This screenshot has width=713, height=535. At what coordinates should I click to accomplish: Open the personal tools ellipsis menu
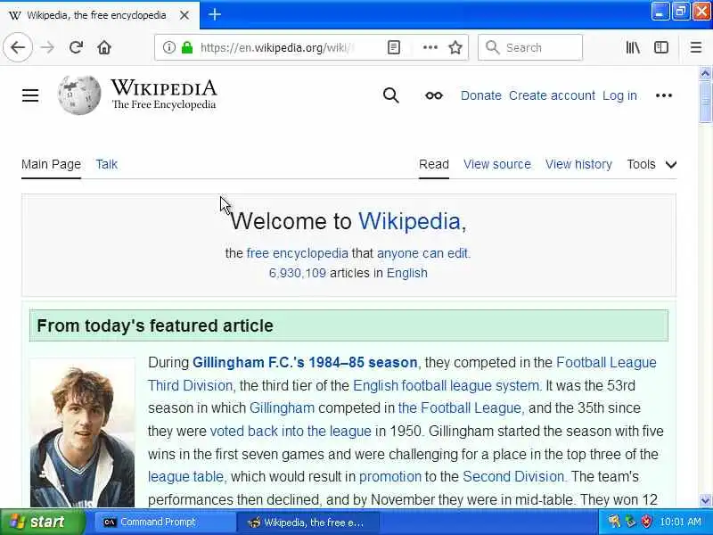(664, 95)
